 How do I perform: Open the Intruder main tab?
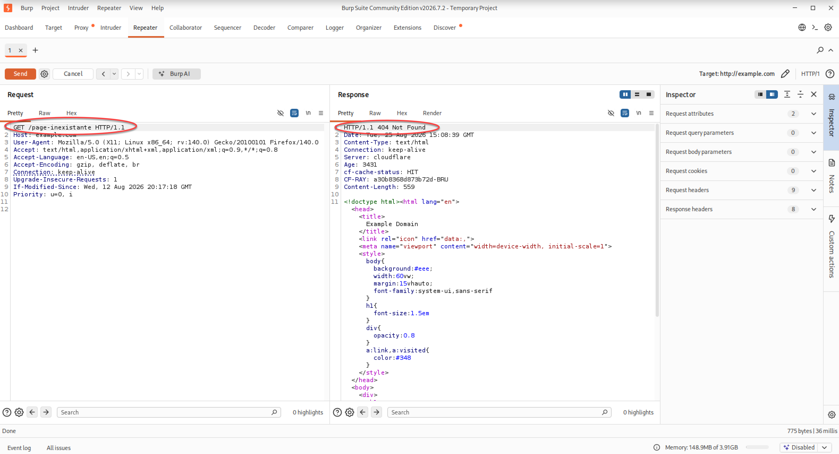[111, 28]
